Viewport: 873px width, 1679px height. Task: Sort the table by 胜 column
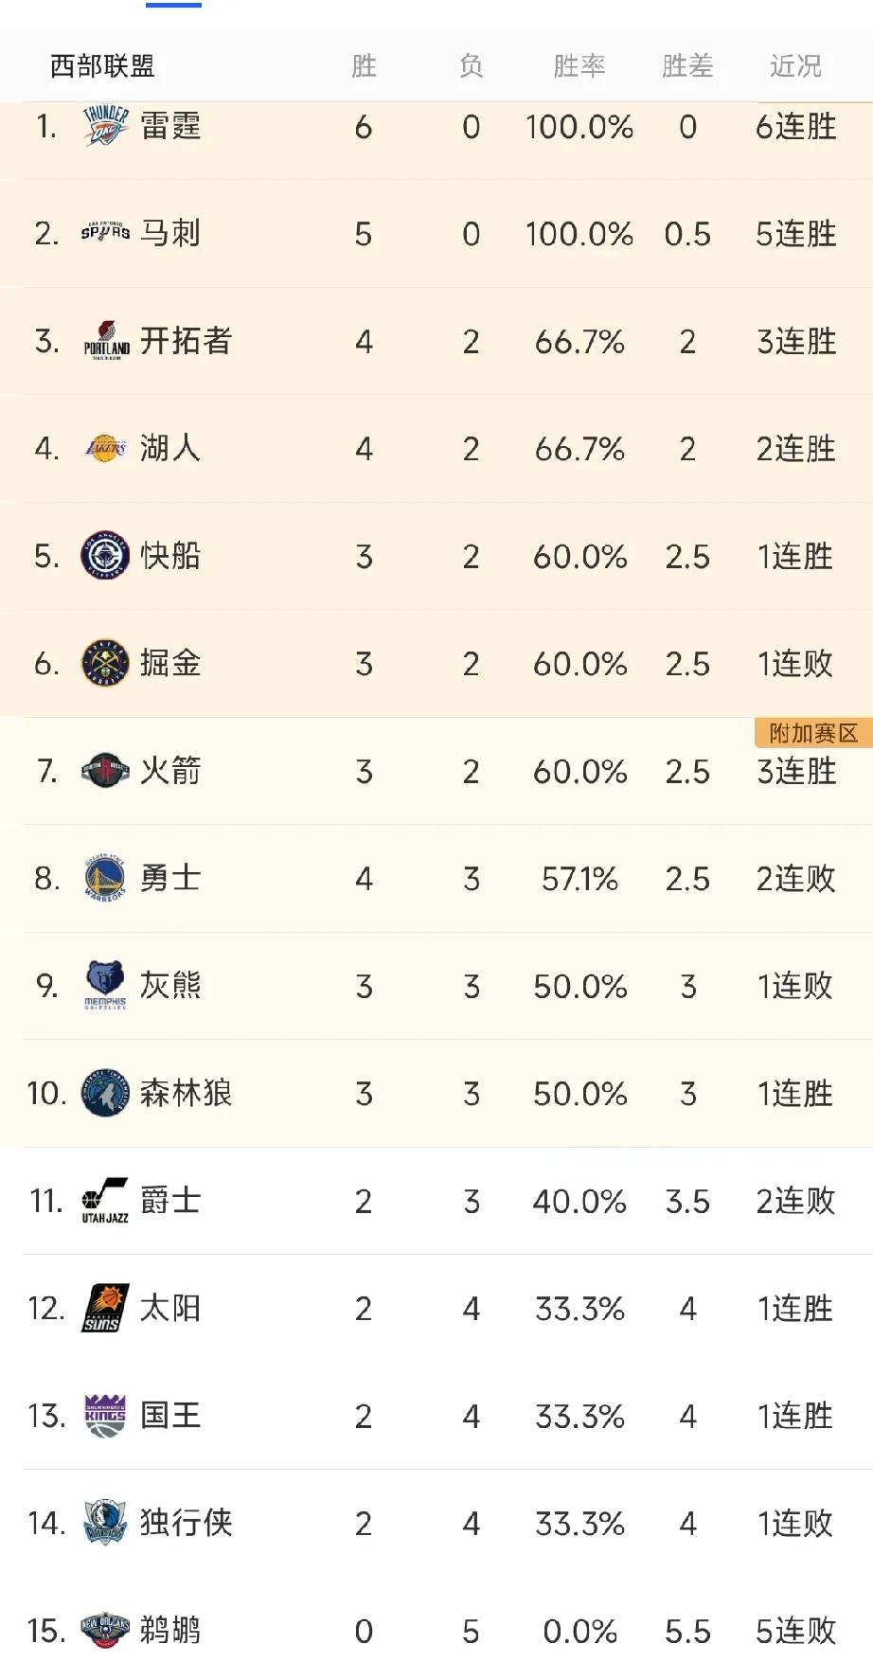coord(365,65)
